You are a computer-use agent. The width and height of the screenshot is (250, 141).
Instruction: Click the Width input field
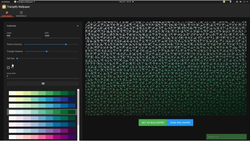62,36
